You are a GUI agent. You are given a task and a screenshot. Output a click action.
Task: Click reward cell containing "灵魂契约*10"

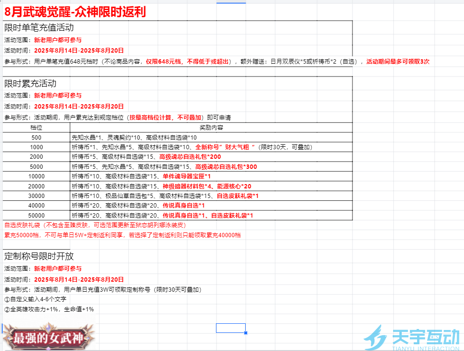211,137
